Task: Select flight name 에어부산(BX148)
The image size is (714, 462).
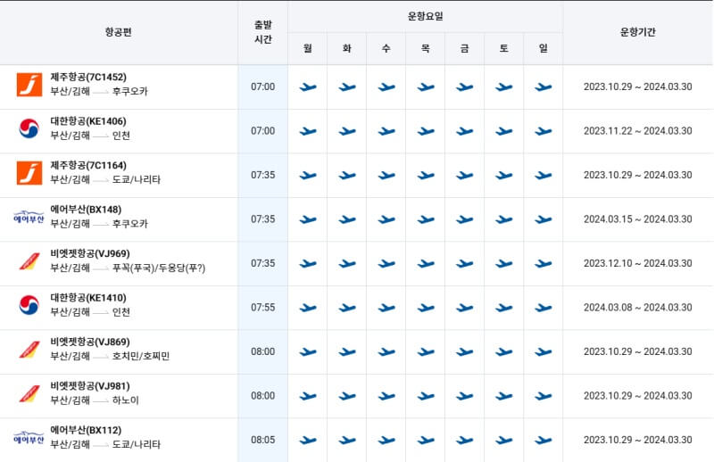Action: [86, 210]
